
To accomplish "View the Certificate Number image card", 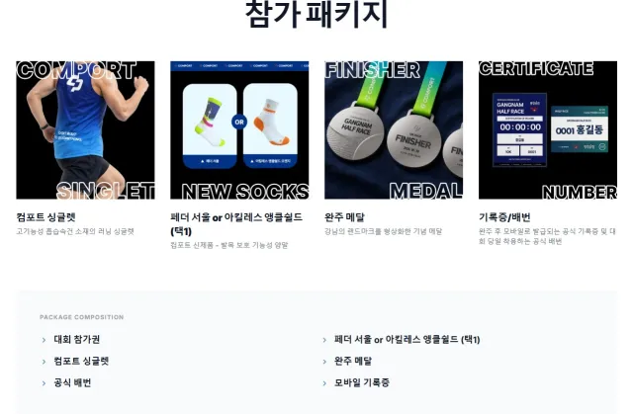I will click(x=548, y=129).
